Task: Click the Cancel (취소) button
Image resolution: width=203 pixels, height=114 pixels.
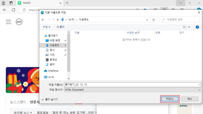Action: [190, 99]
